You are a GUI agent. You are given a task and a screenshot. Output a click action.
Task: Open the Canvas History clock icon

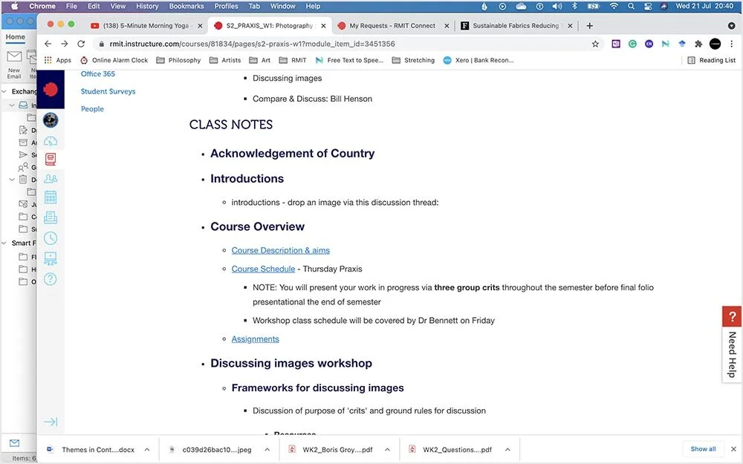pos(51,238)
